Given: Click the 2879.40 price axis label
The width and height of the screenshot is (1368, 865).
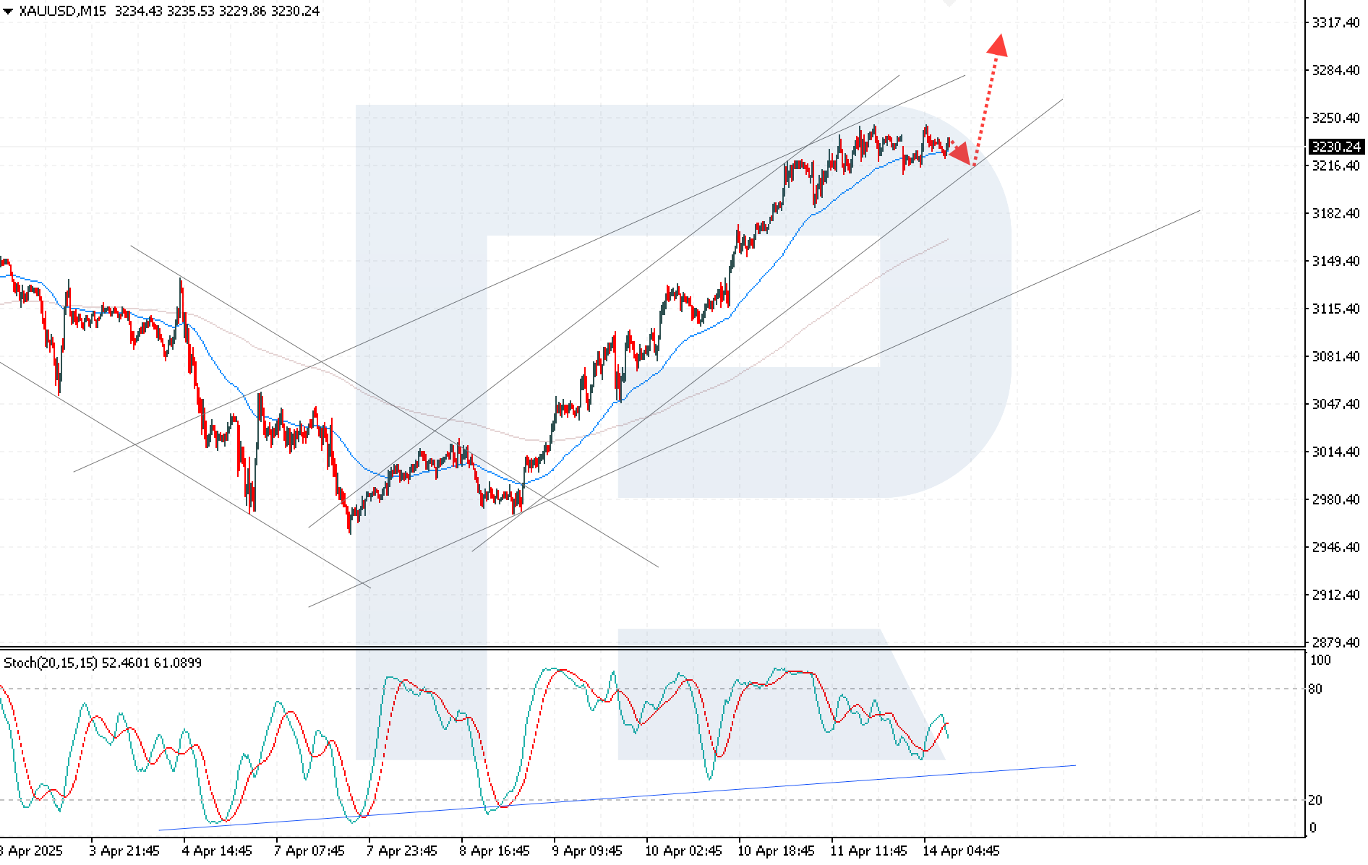Looking at the screenshot, I should click(1335, 642).
